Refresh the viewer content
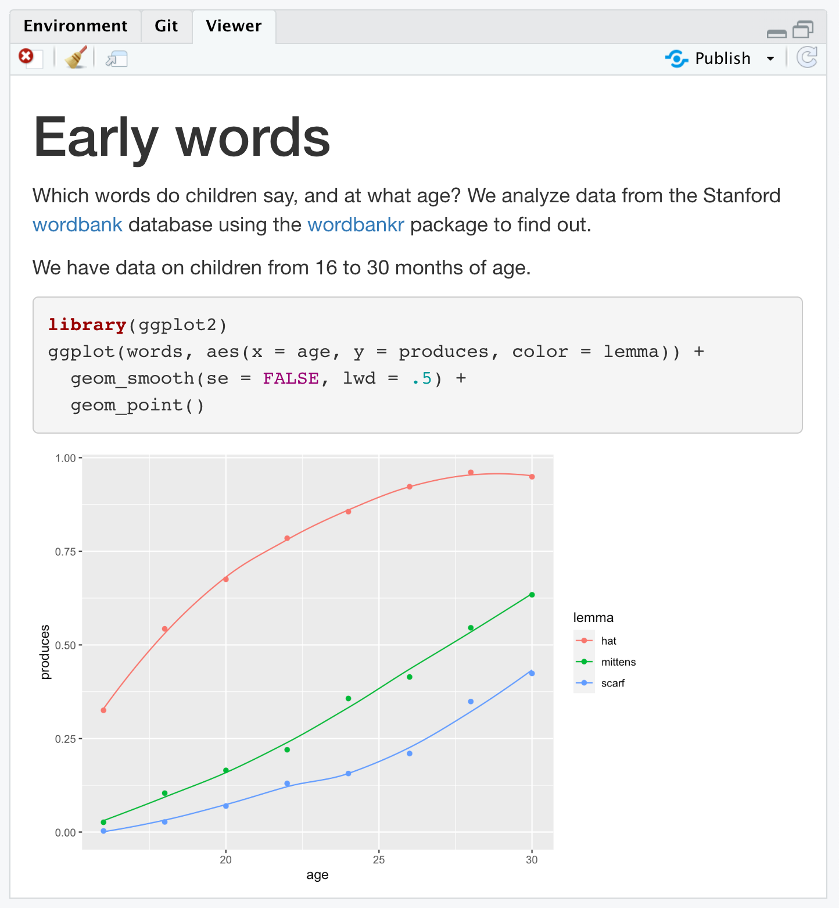 (x=807, y=58)
